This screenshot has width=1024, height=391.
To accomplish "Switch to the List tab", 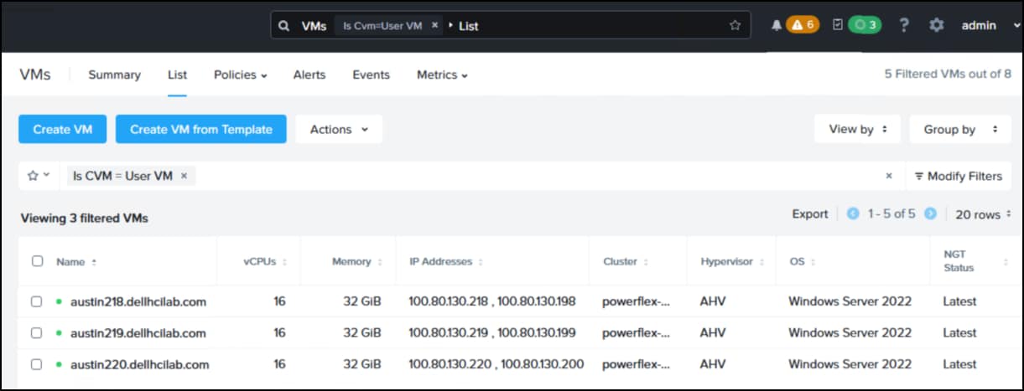I will point(177,75).
